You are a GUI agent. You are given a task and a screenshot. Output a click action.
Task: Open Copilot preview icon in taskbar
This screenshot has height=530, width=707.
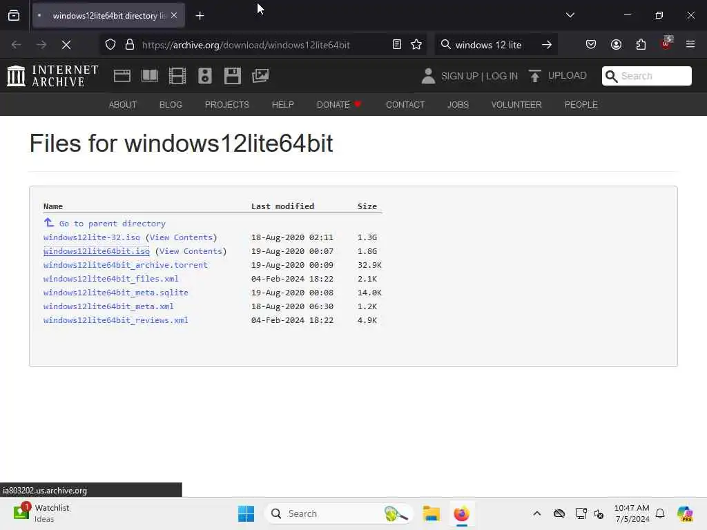[685, 513]
